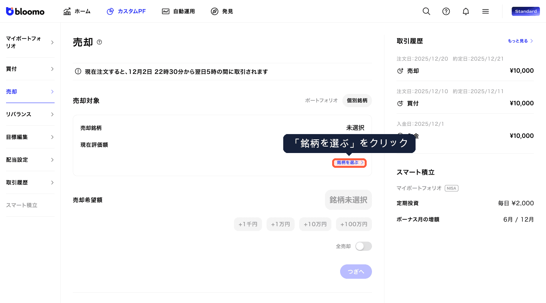The height and width of the screenshot is (303, 546).
Task: Click the 発見 compass icon
Action: (215, 11)
